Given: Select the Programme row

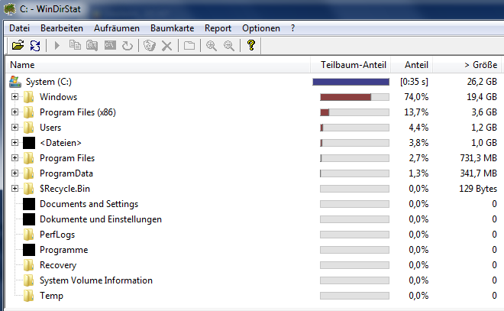Looking at the screenshot, I should tap(63, 250).
